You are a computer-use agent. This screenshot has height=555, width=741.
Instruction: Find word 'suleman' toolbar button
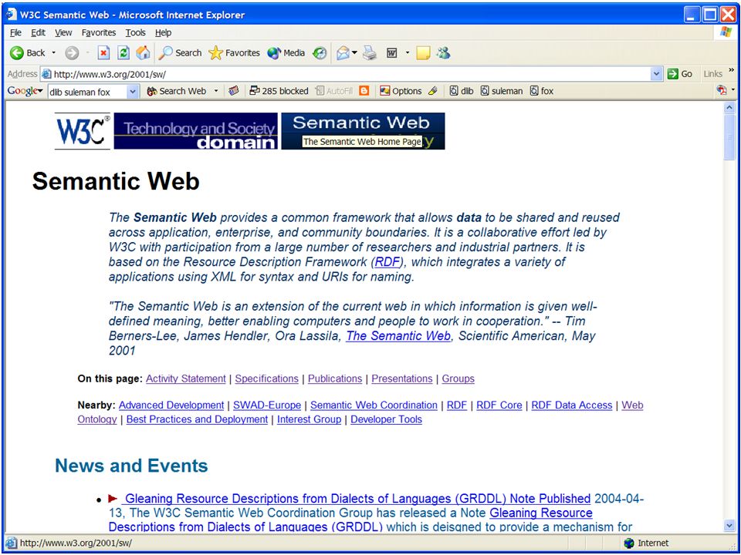click(x=502, y=91)
